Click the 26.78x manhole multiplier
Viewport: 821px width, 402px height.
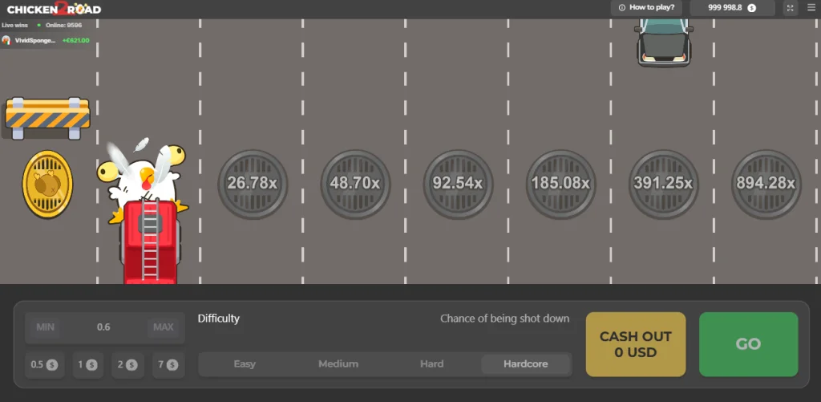coord(252,184)
